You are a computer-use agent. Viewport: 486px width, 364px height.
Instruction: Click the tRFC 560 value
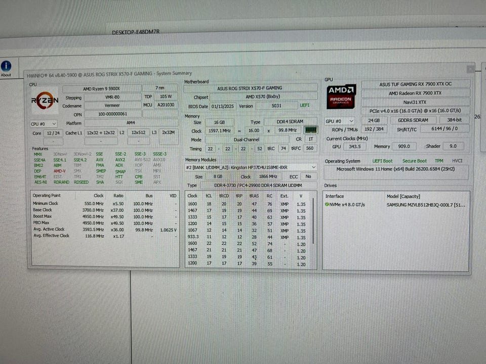pos(310,148)
